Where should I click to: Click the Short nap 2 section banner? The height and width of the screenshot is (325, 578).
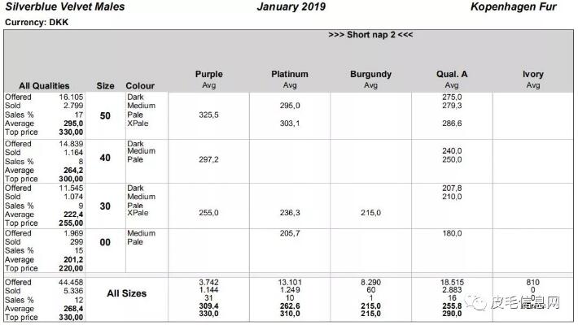(370, 35)
